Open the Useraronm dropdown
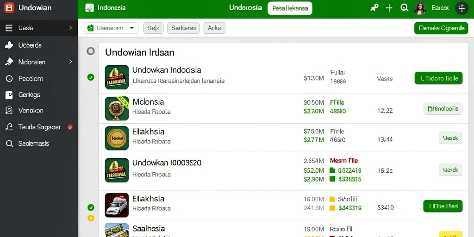474x237 pixels. [111, 28]
